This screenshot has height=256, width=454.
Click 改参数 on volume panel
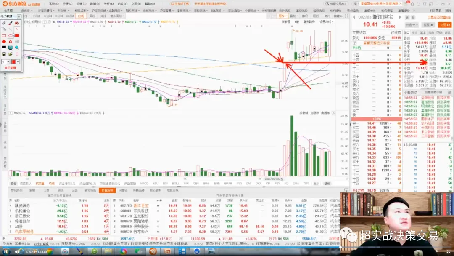304,113
